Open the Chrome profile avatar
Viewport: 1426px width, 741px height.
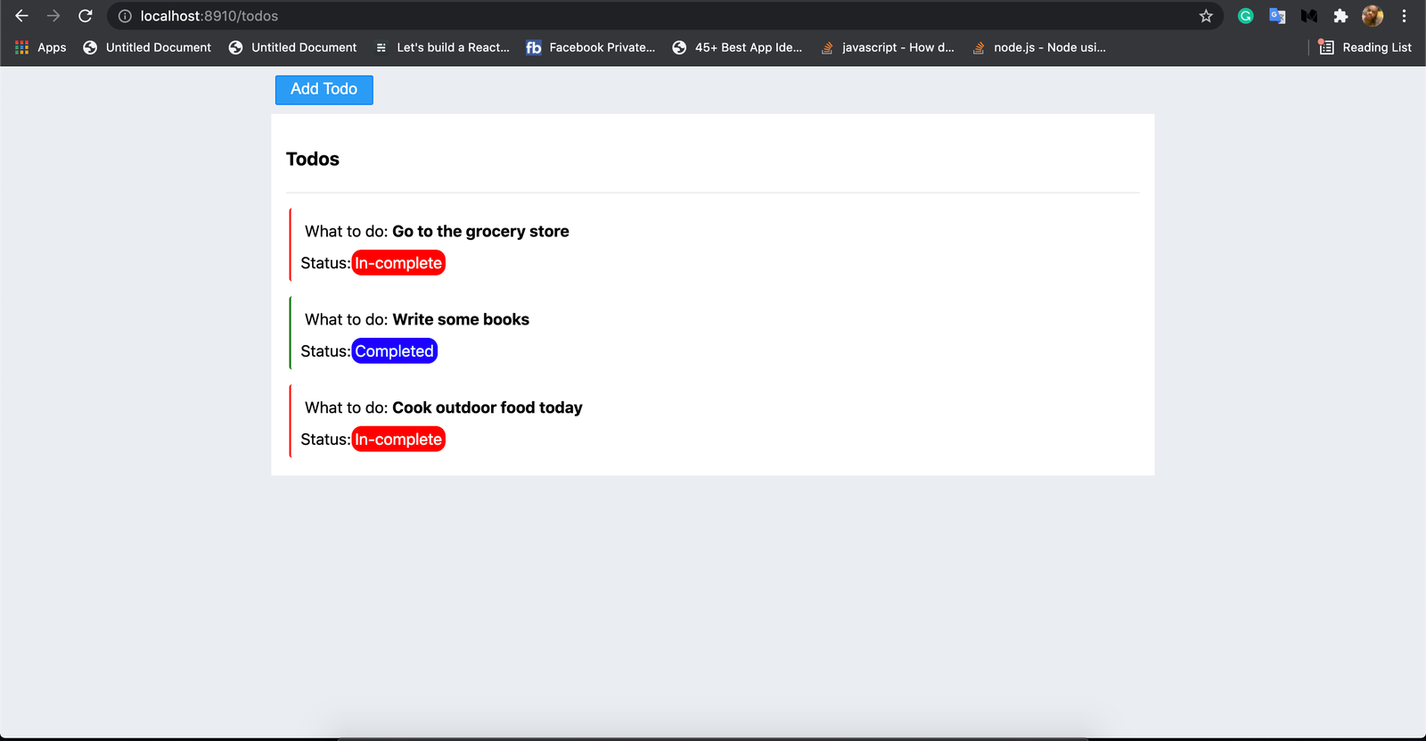pyautogui.click(x=1373, y=16)
